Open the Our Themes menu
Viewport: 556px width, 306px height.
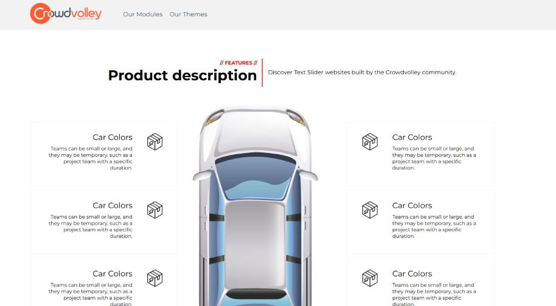(x=188, y=15)
